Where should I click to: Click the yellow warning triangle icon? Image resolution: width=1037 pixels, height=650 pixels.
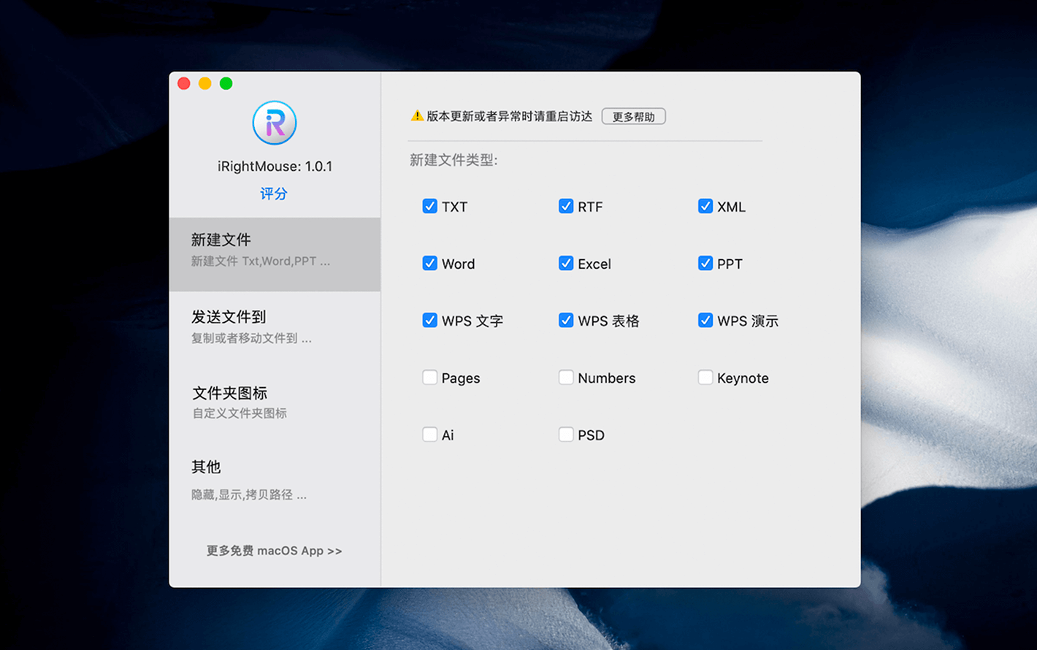[417, 116]
